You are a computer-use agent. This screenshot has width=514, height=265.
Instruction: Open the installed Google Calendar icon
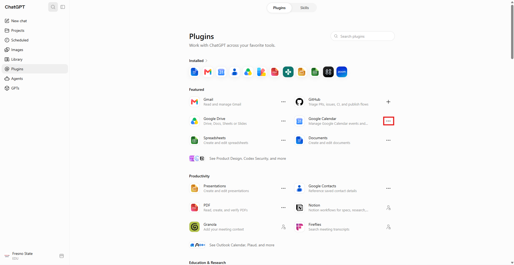pos(221,72)
